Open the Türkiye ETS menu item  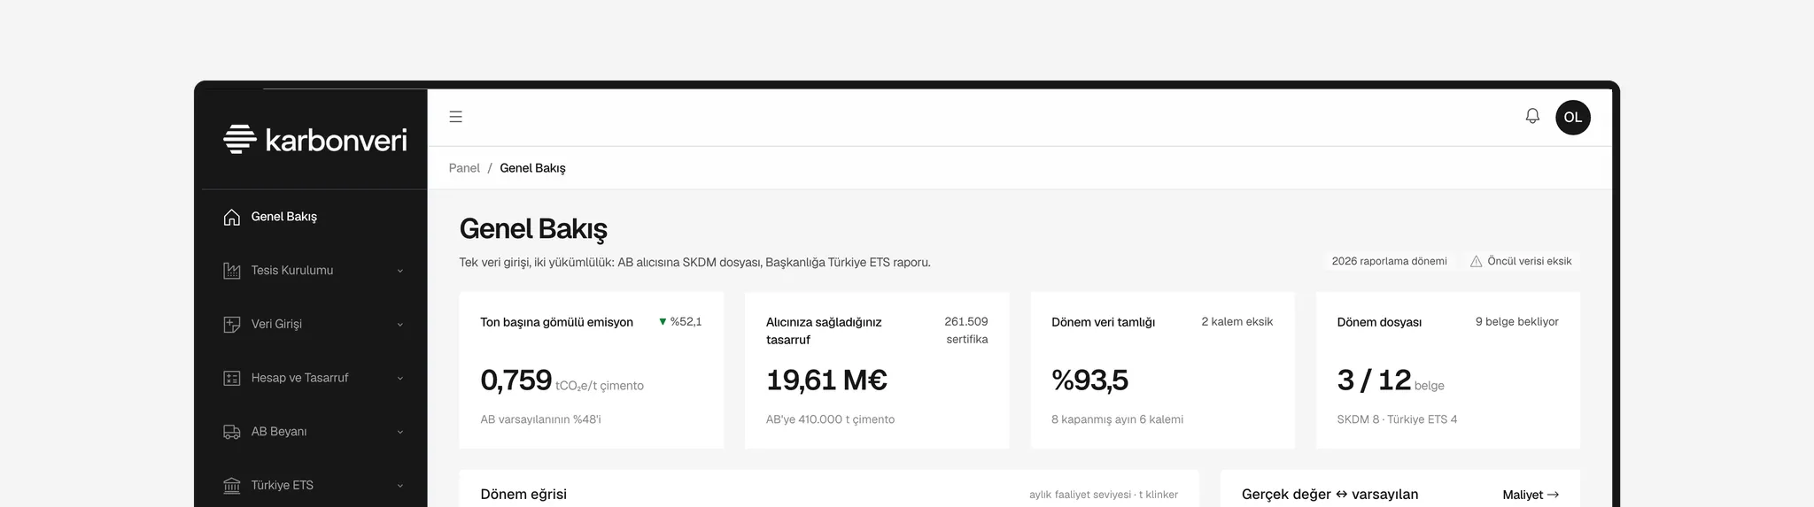[314, 486]
